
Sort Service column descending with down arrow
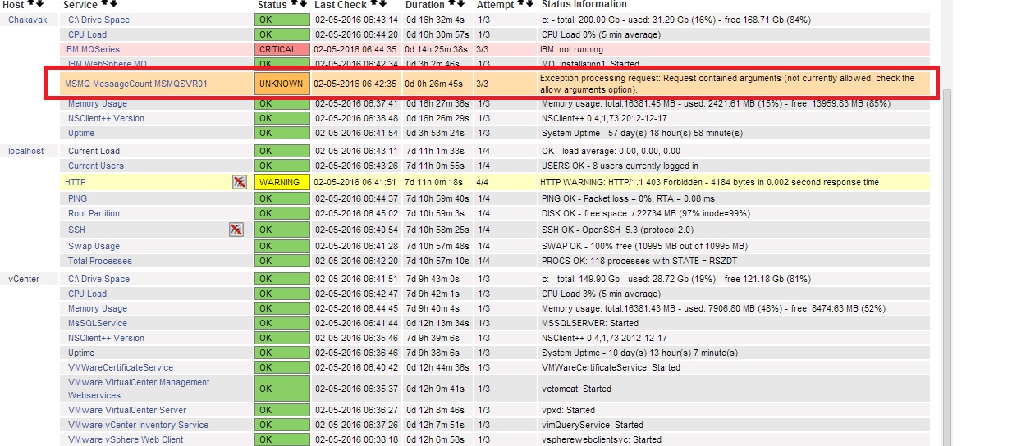[x=115, y=4]
